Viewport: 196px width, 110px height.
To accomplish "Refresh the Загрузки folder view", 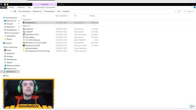I will tap(179, 12).
